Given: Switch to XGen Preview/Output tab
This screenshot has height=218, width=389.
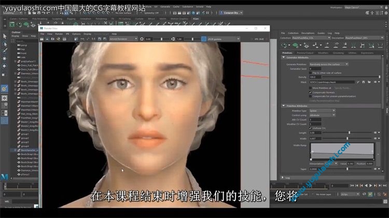Looking at the screenshot, I should click(x=305, y=53).
